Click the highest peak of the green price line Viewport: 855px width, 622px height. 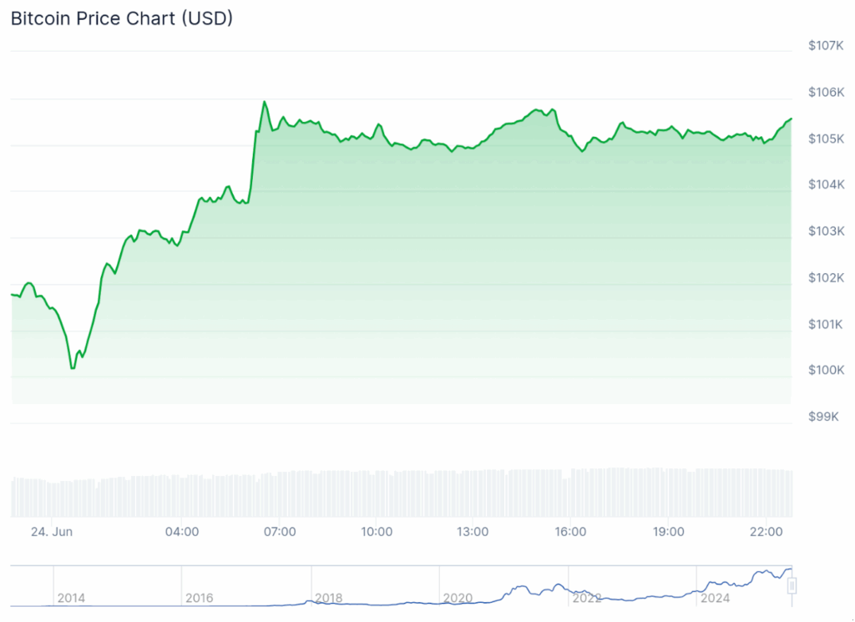click(x=265, y=102)
